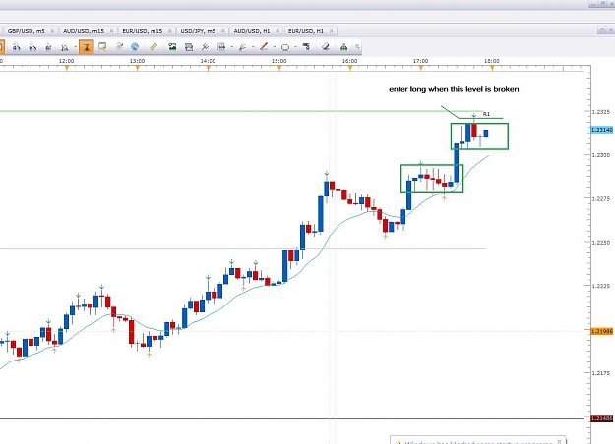Click the blue window layout icon
Viewport: 615px width, 444px height.
tap(189, 47)
